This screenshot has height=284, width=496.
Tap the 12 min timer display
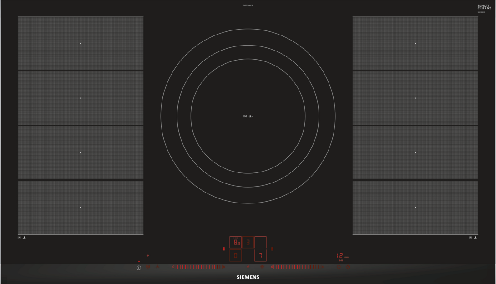340,256
